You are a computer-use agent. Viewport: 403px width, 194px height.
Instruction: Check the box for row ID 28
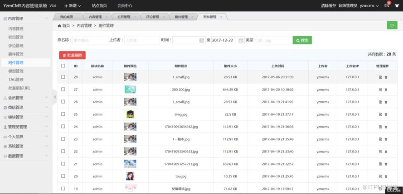[x=63, y=77]
